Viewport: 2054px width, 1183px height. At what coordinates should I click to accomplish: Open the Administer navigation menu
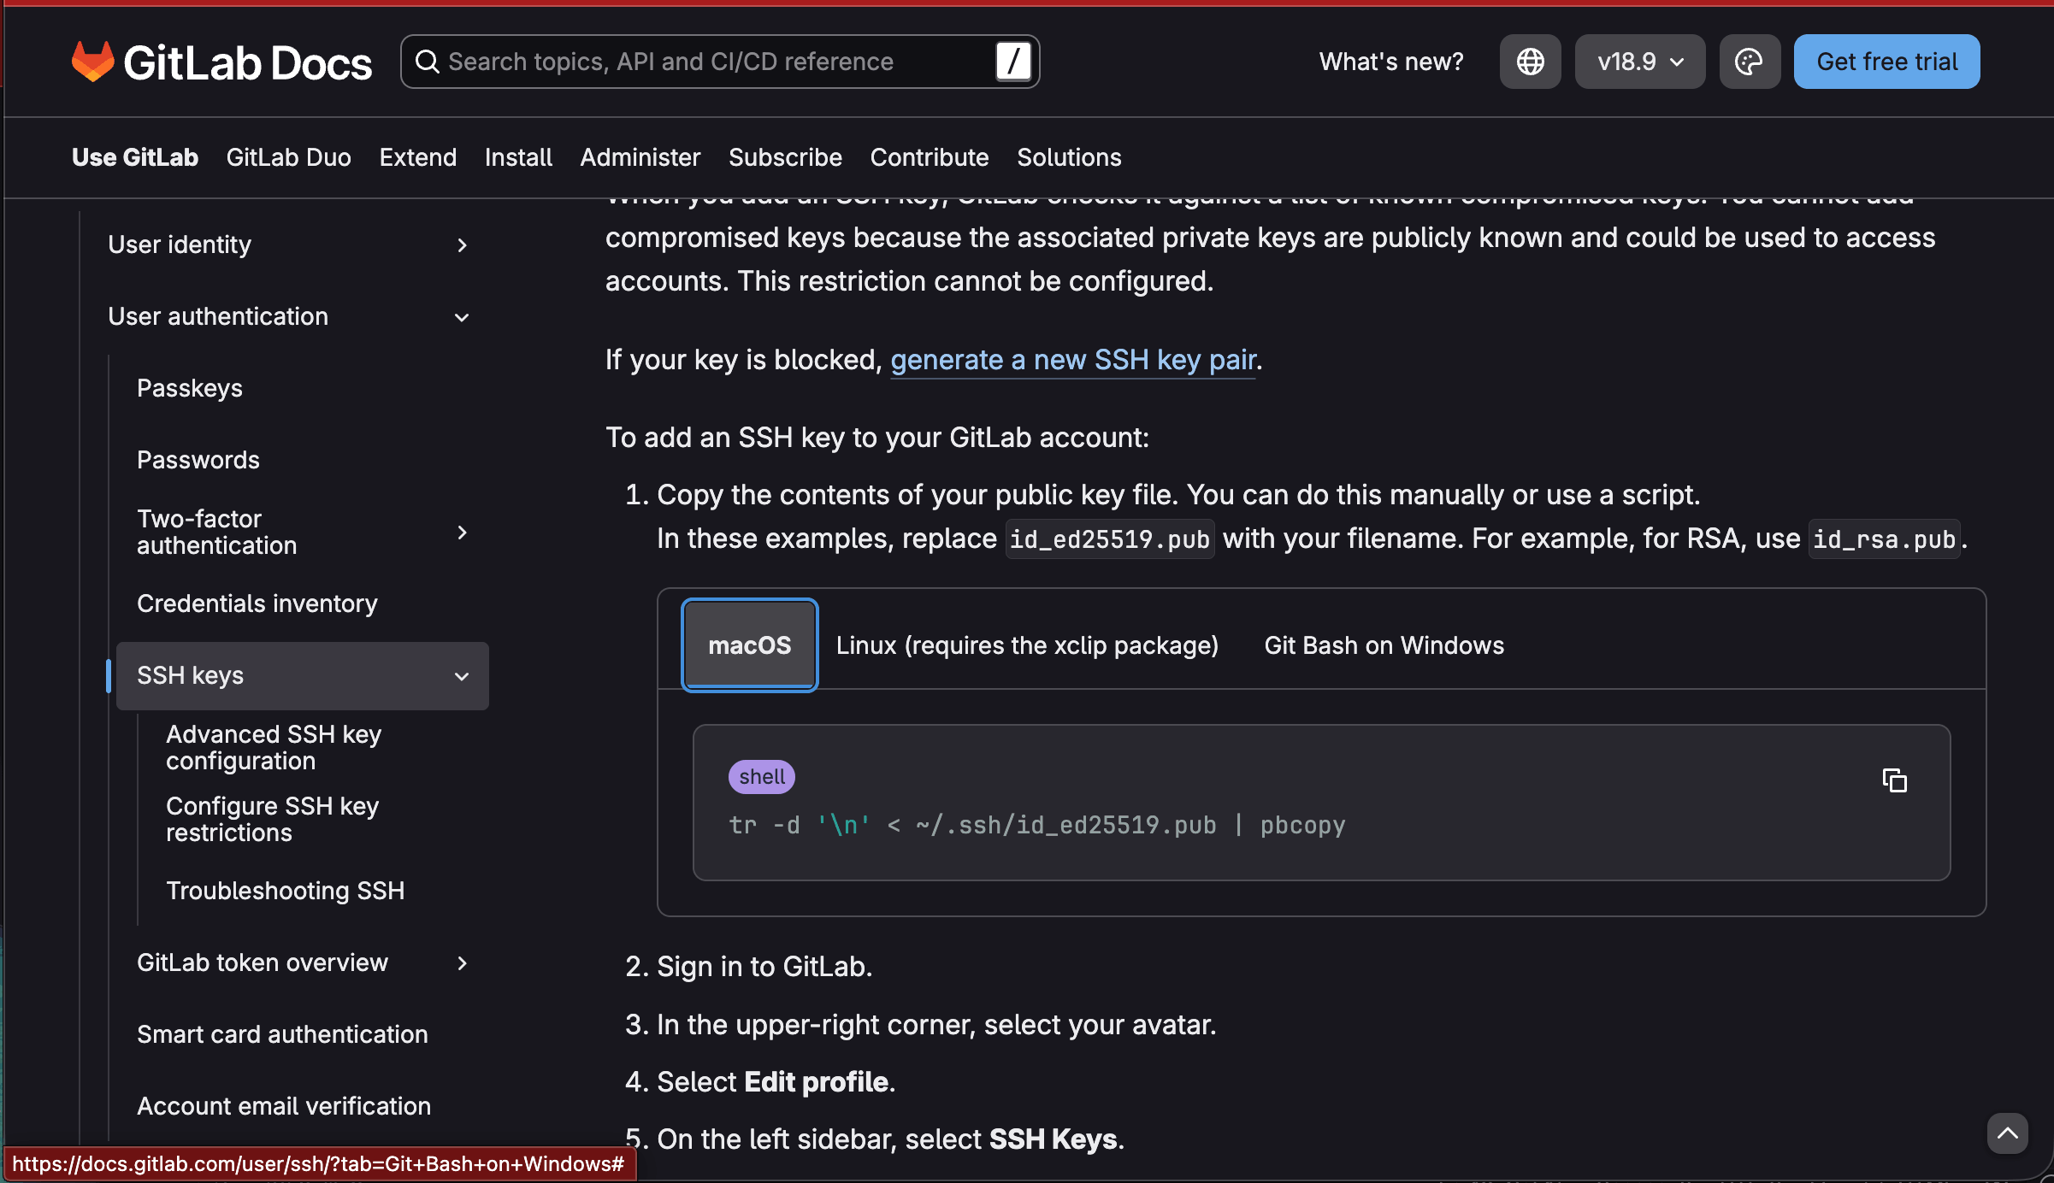tap(640, 157)
